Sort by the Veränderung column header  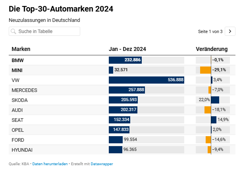coord(212,49)
